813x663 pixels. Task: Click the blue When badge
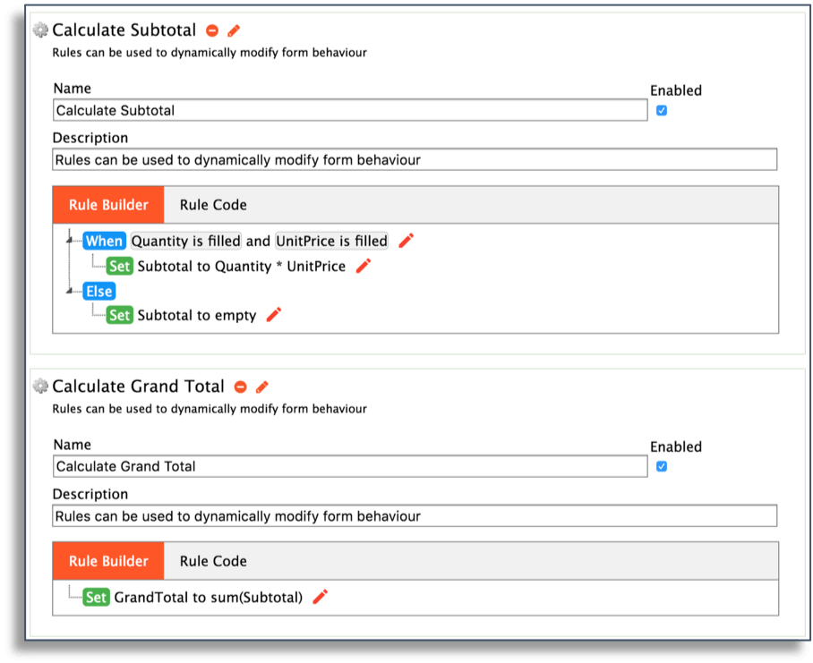pyautogui.click(x=104, y=240)
